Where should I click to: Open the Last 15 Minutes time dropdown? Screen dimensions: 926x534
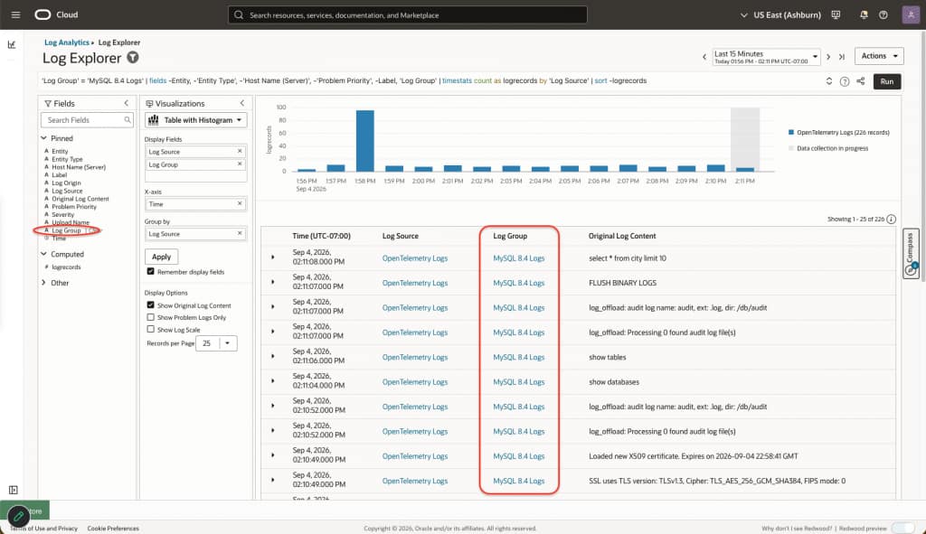click(767, 57)
